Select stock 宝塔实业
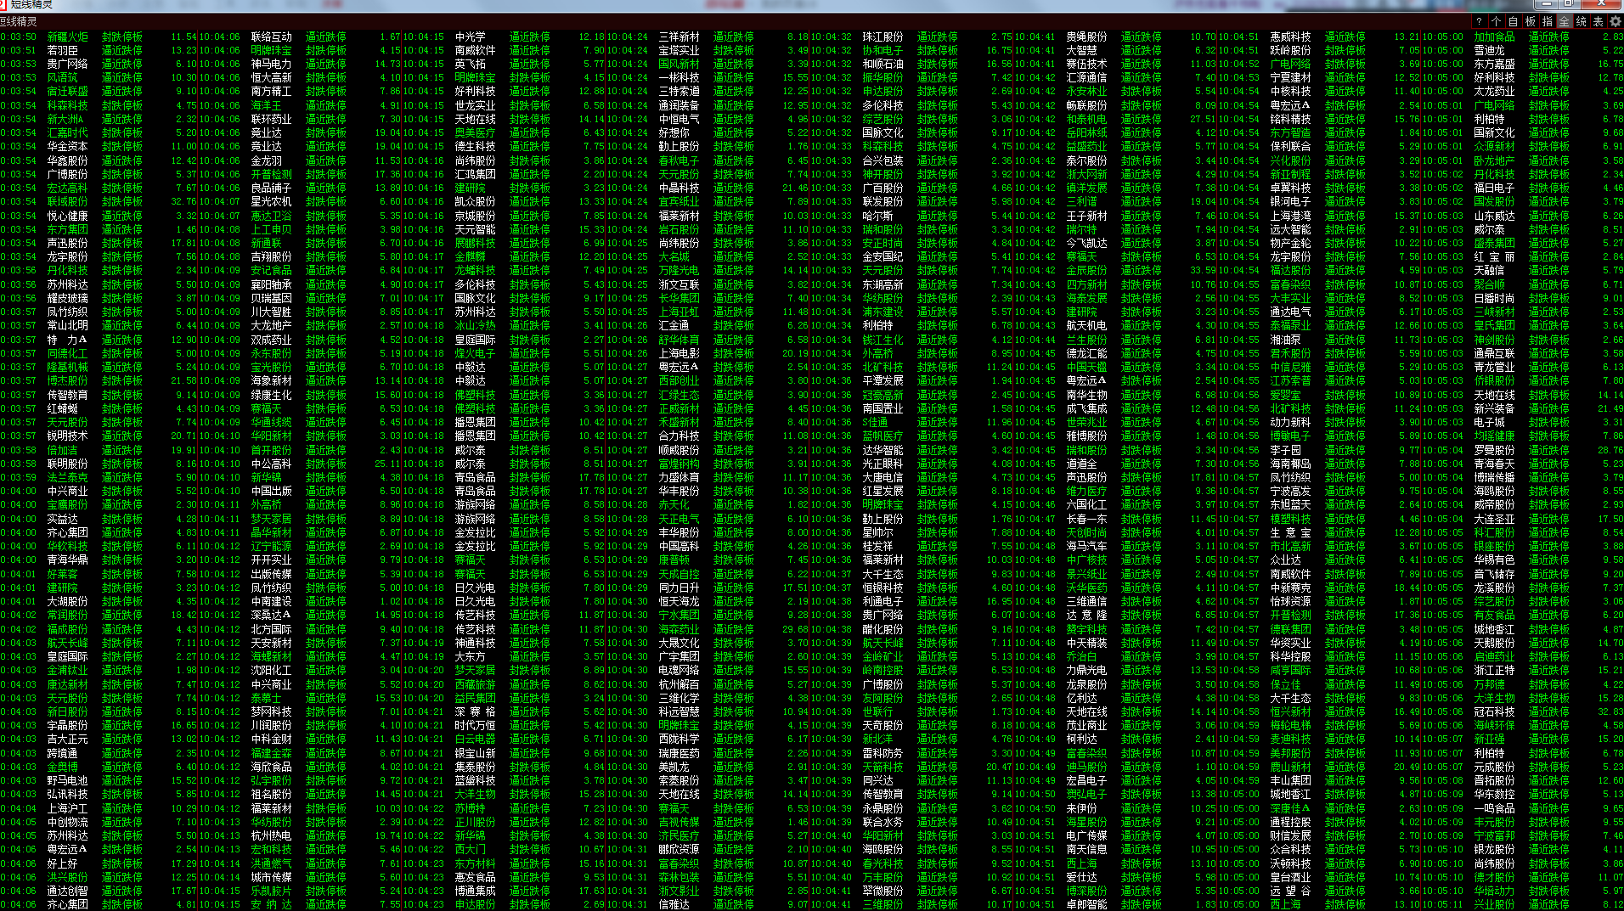 point(679,50)
